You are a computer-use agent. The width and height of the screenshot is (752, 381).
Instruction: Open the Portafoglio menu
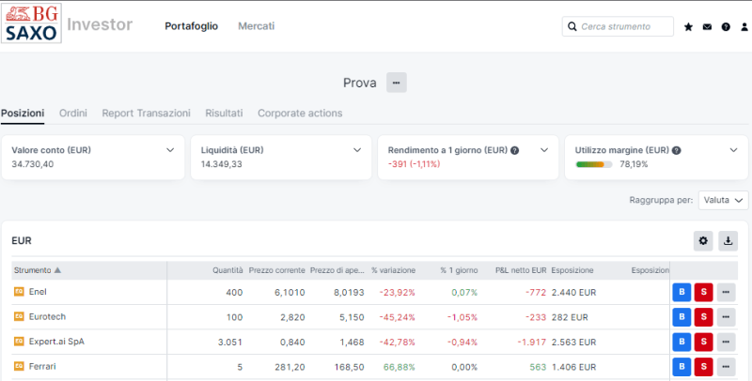[x=192, y=26]
